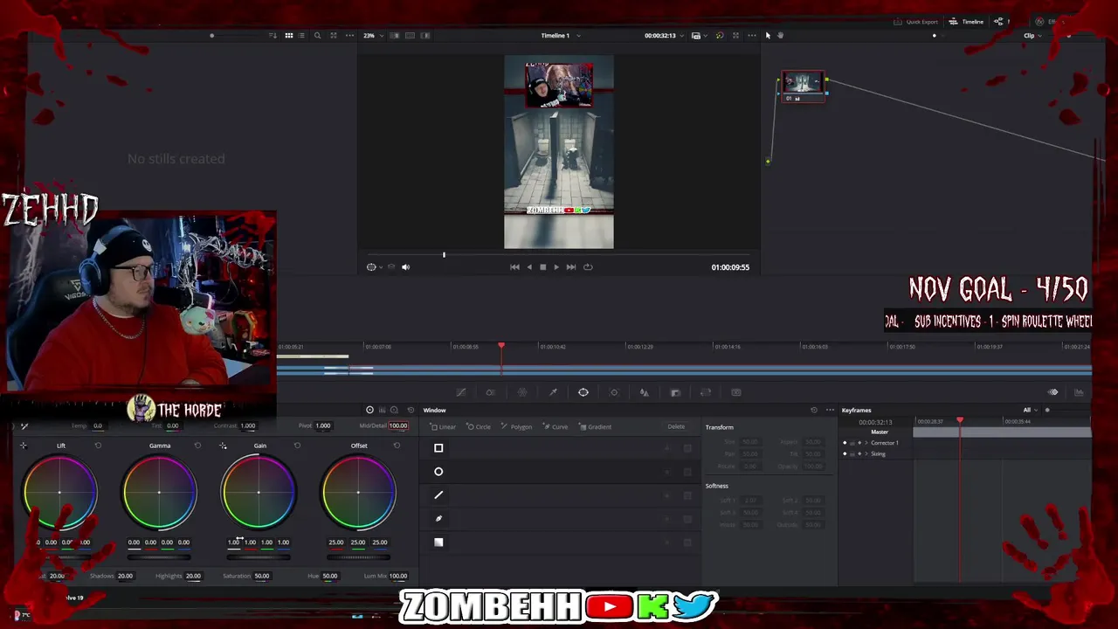Select the Lum Mix value field

tap(398, 576)
